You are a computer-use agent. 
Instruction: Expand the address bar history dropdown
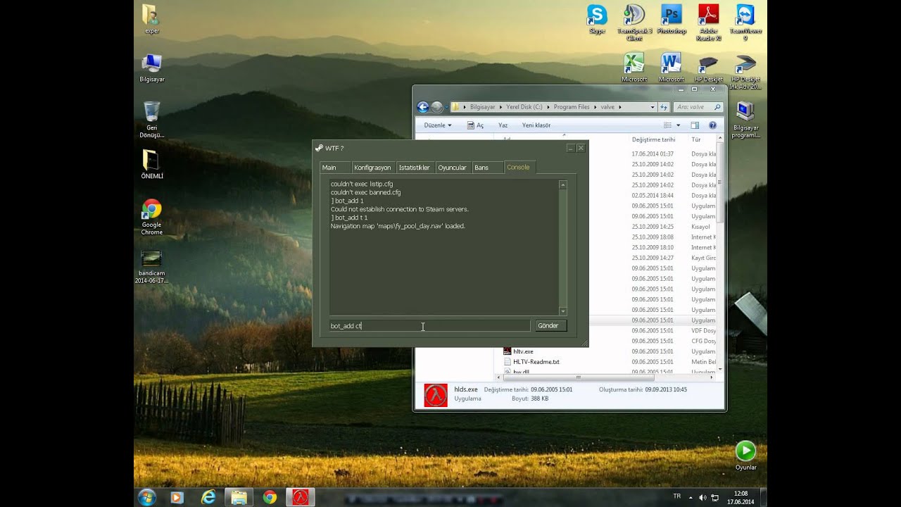(x=653, y=107)
